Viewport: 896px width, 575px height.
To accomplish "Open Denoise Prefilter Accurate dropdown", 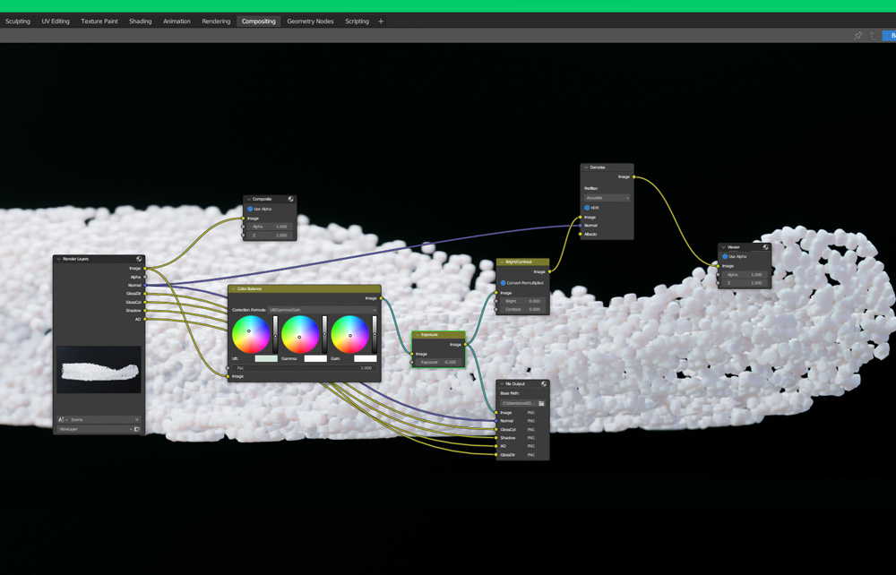I will coord(607,198).
